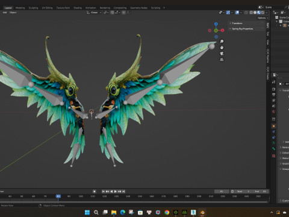Click the auto keying record button
Image resolution: width=289 pixels, height=217 pixels.
click(95, 191)
